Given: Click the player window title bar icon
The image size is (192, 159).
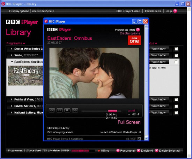Looking at the screenshot, I should [46, 21].
